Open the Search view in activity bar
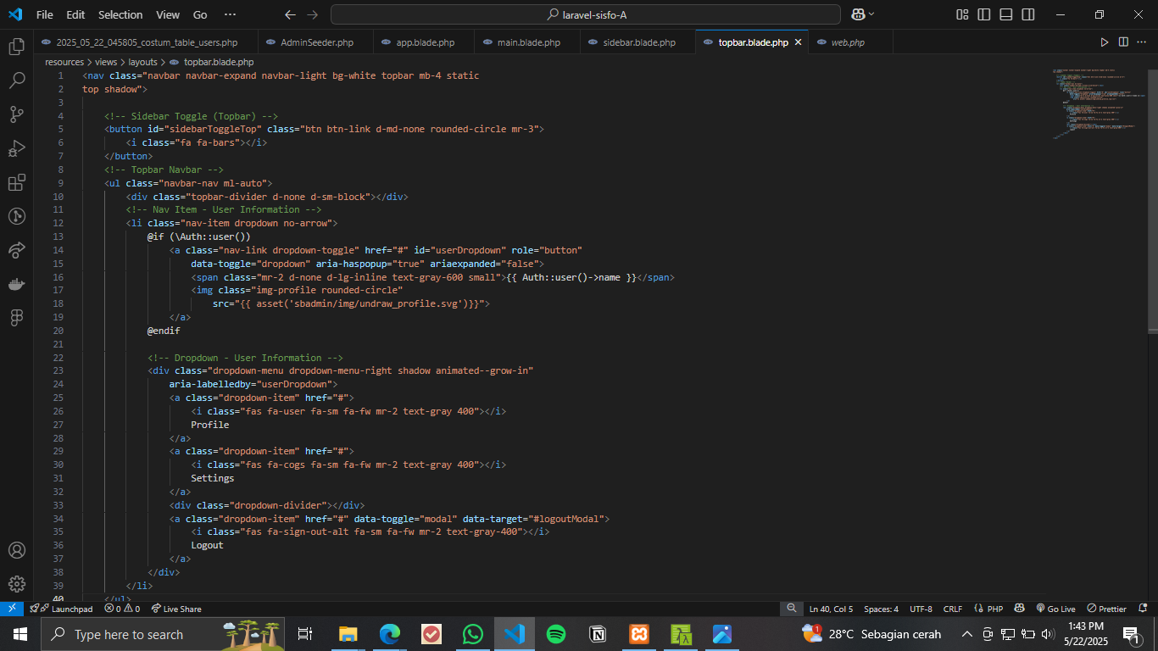 16,81
